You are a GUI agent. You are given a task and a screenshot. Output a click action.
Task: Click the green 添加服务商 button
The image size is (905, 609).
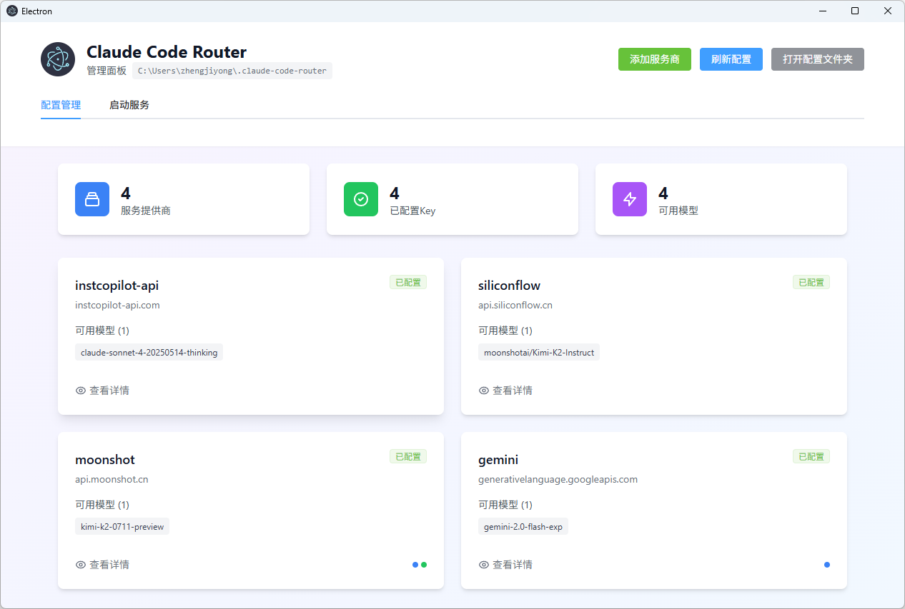[655, 59]
